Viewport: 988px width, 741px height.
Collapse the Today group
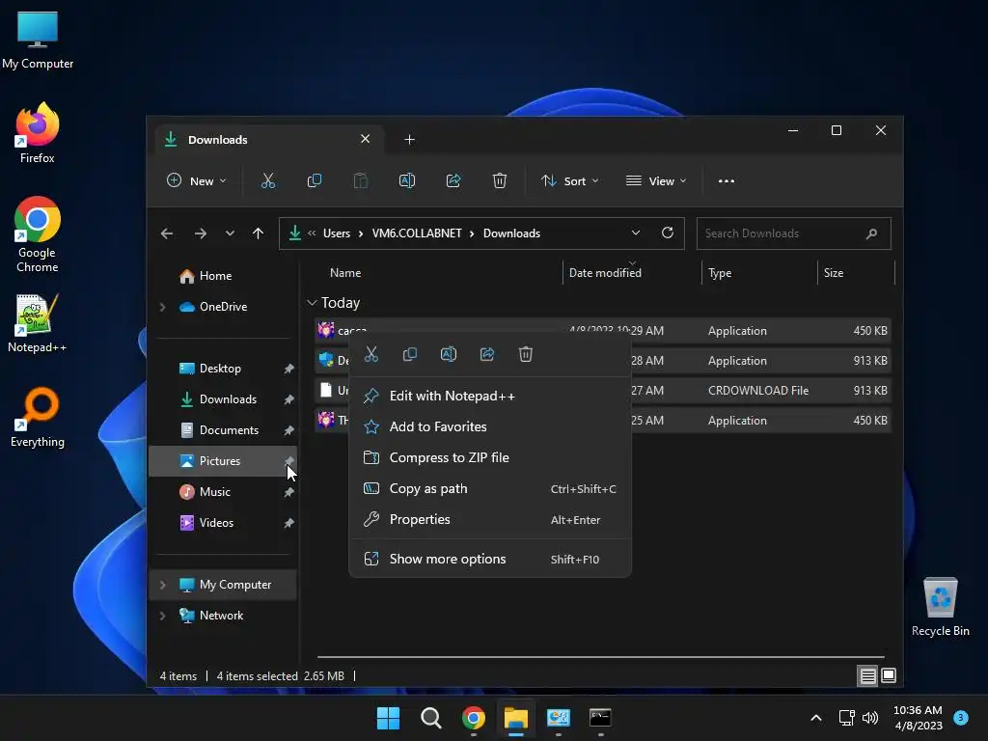(x=312, y=303)
